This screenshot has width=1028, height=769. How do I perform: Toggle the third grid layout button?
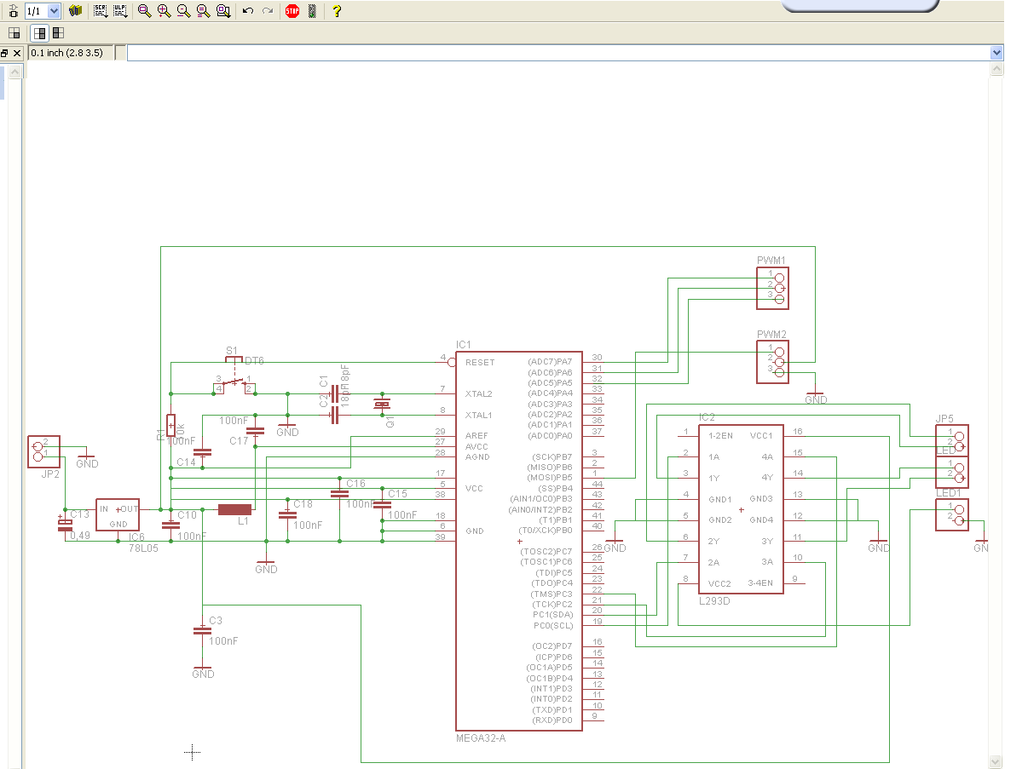(x=58, y=33)
